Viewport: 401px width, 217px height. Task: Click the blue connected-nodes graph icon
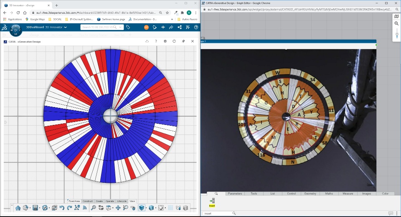(77, 208)
